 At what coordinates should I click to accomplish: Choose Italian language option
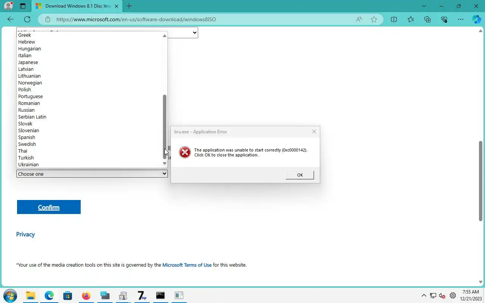pos(90,55)
